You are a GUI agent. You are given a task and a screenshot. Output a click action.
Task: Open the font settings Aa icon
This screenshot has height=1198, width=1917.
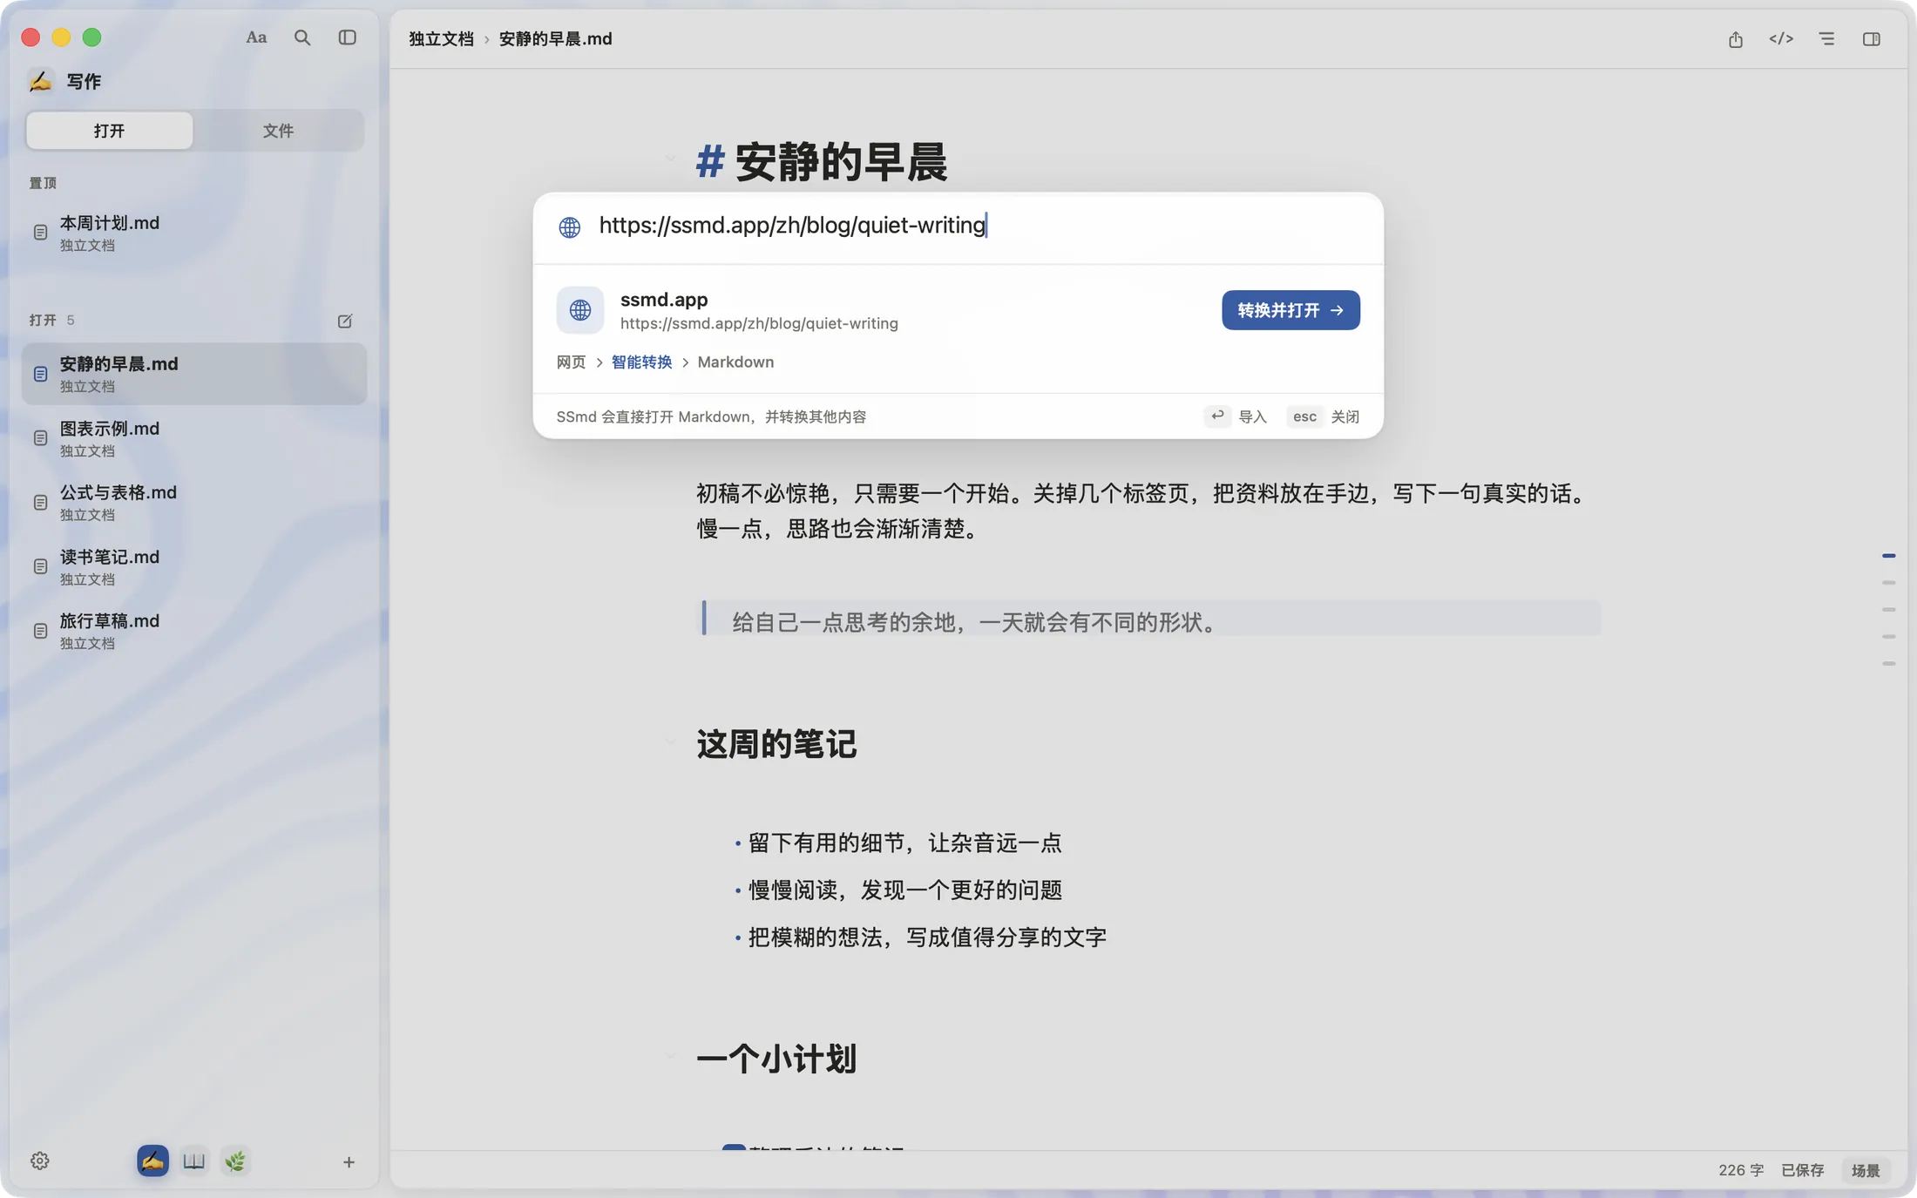[255, 37]
